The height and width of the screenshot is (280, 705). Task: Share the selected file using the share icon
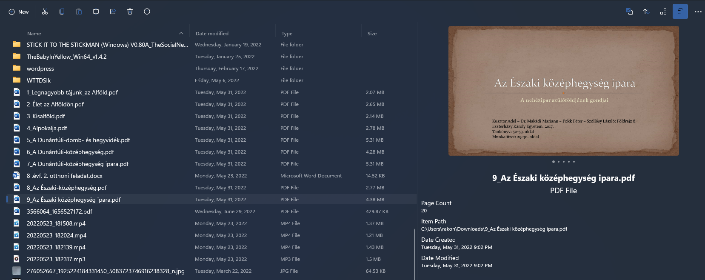tap(113, 12)
